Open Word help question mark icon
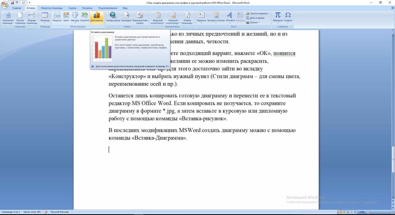 coord(393,8)
